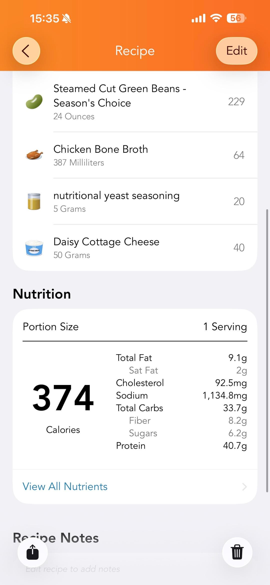Tap the share recipe icon
270x585 pixels.
32,552
